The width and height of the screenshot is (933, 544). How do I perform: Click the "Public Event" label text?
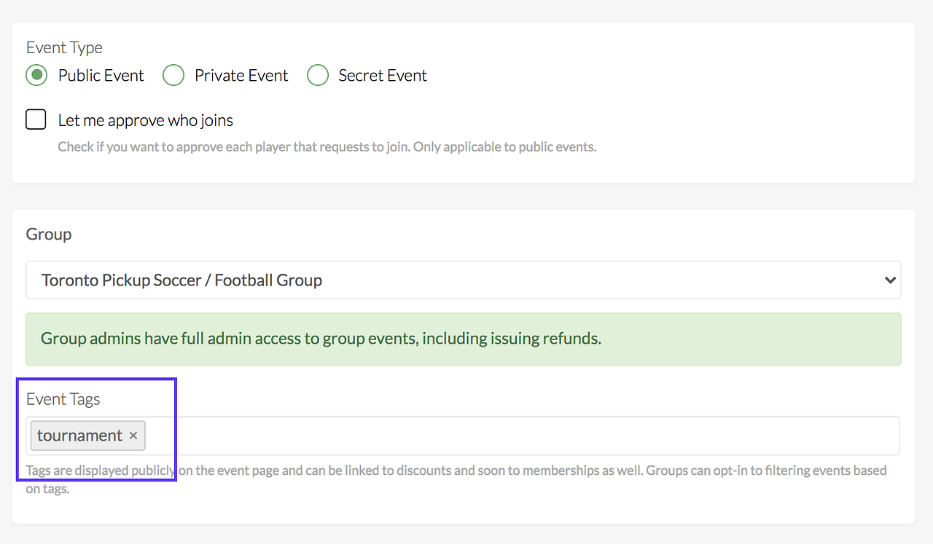click(101, 75)
